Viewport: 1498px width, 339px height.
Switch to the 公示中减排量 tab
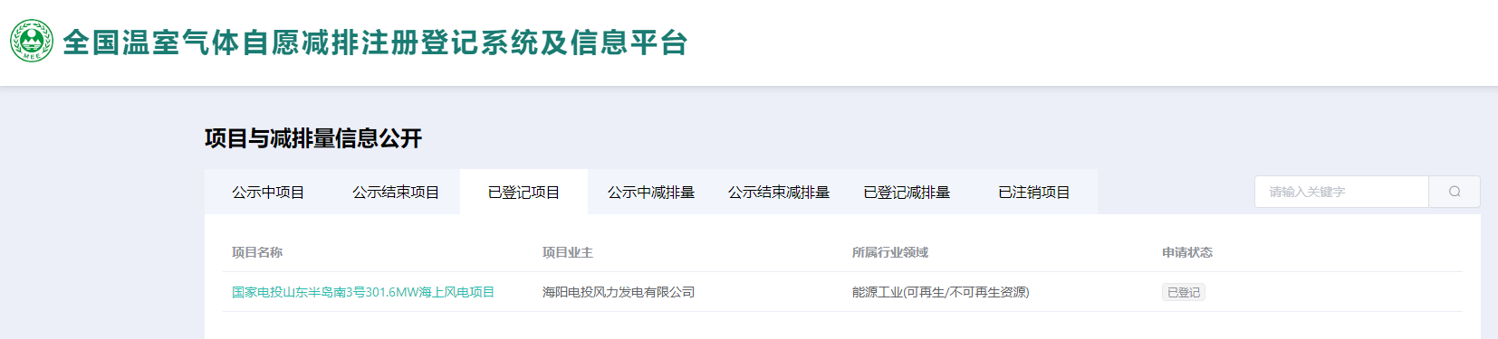[x=651, y=192]
